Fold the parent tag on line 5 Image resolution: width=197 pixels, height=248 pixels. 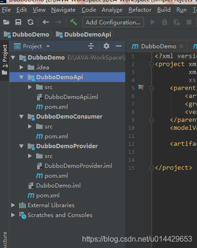click(152, 88)
